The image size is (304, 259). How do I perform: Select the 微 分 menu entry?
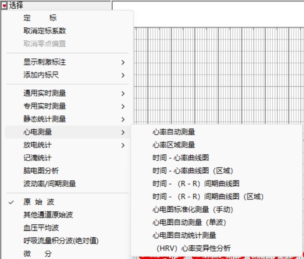click(67, 254)
